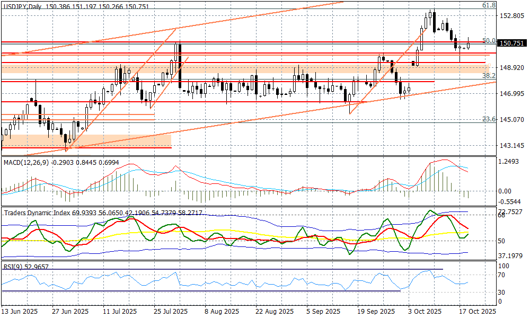
Task: Click the rightmost candlestick on the chart
Action: point(468,46)
